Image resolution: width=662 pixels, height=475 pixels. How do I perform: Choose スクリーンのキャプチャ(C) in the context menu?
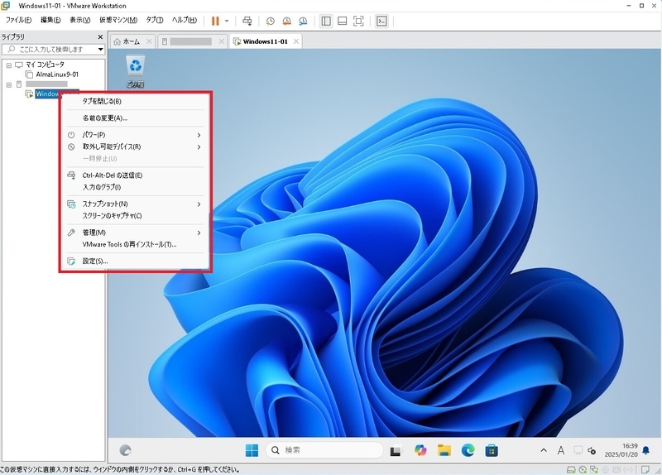135,216
